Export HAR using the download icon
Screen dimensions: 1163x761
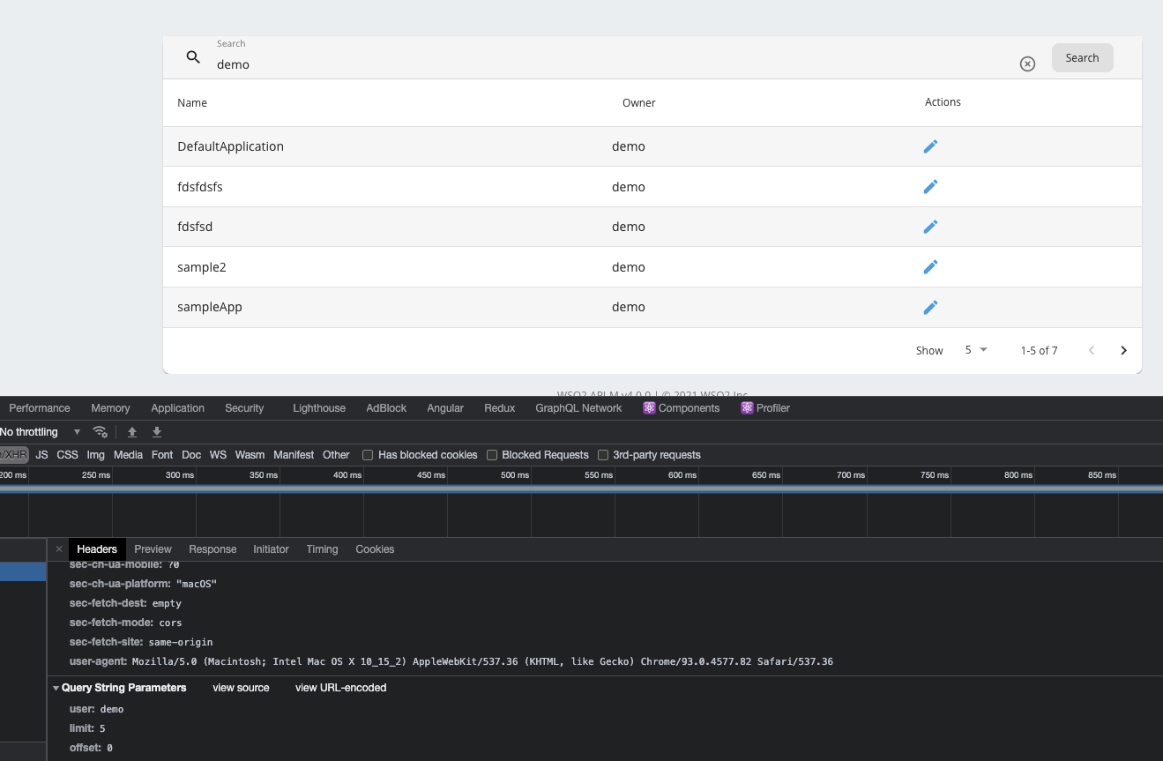click(x=157, y=432)
